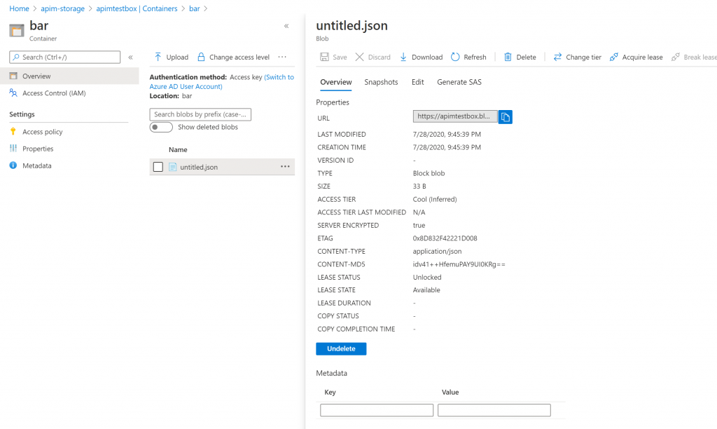The image size is (717, 429).
Task: Open the untitled.json row context menu ellipsis
Action: pyautogui.click(x=285, y=167)
